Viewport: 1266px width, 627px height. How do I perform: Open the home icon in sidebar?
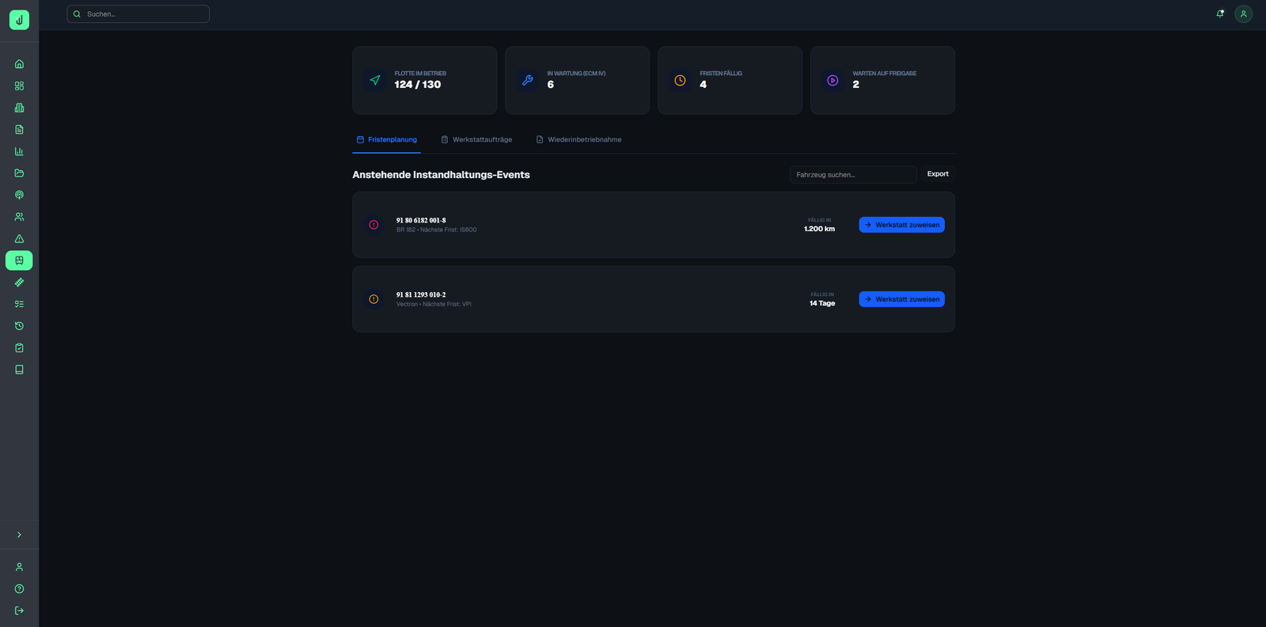19,64
